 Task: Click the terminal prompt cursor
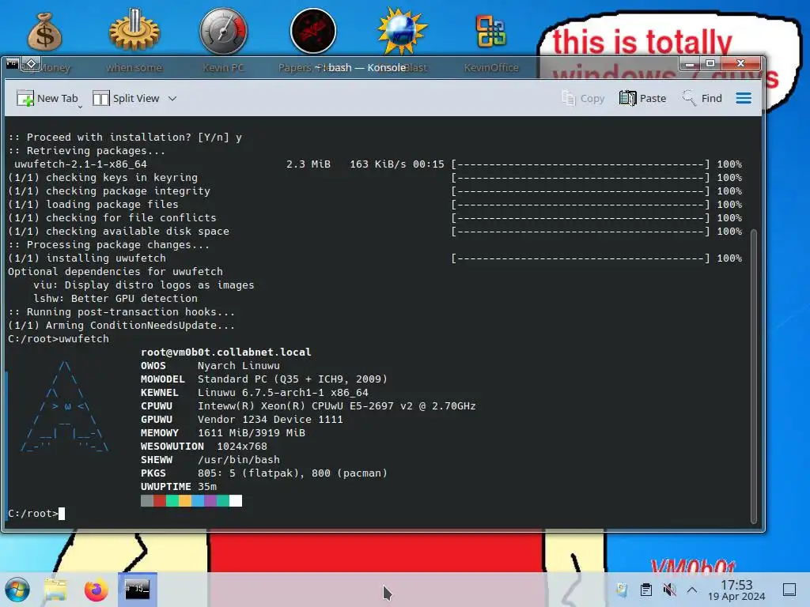62,514
